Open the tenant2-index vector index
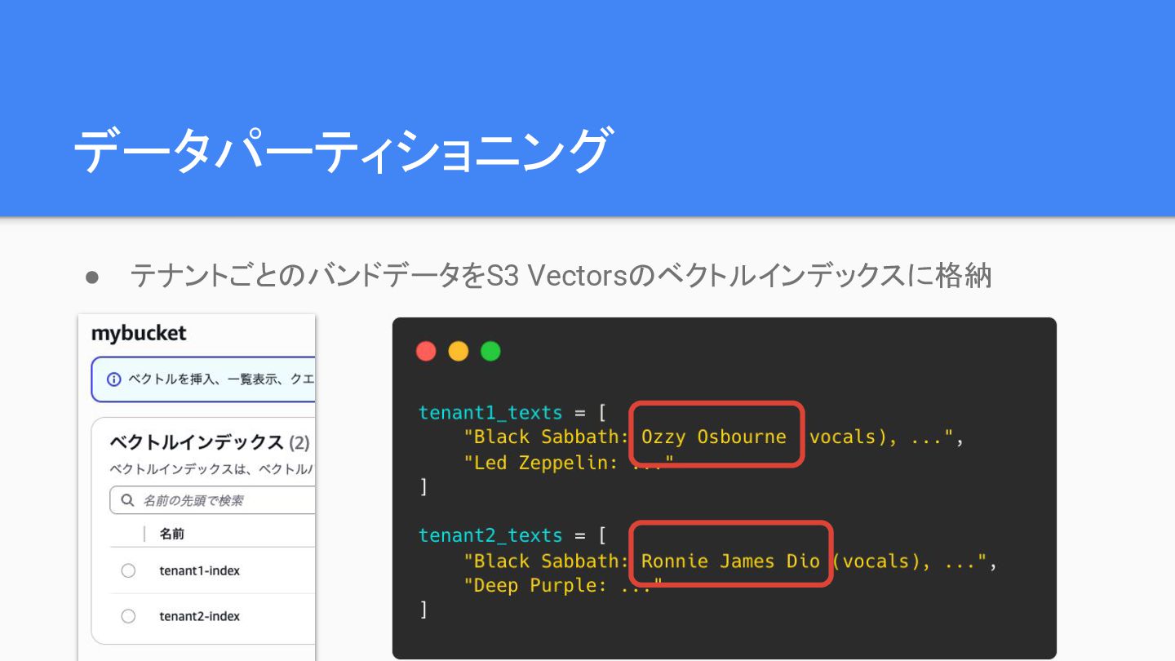Viewport: 1175px width, 661px height. (199, 616)
